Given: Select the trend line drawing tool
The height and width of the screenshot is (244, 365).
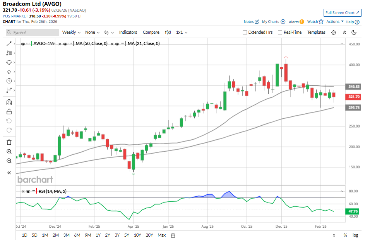Looking at the screenshot, I should pyautogui.click(x=9, y=44).
